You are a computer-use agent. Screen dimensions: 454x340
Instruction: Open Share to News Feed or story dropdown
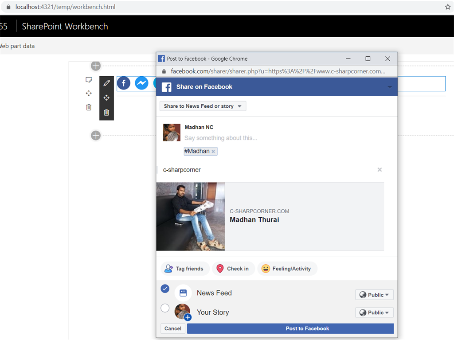click(x=203, y=106)
